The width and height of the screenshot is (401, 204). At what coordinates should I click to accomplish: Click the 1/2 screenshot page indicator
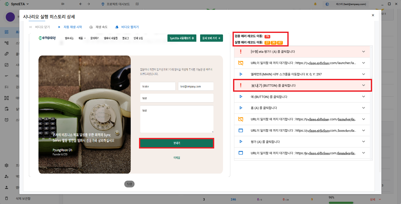[x=129, y=184]
